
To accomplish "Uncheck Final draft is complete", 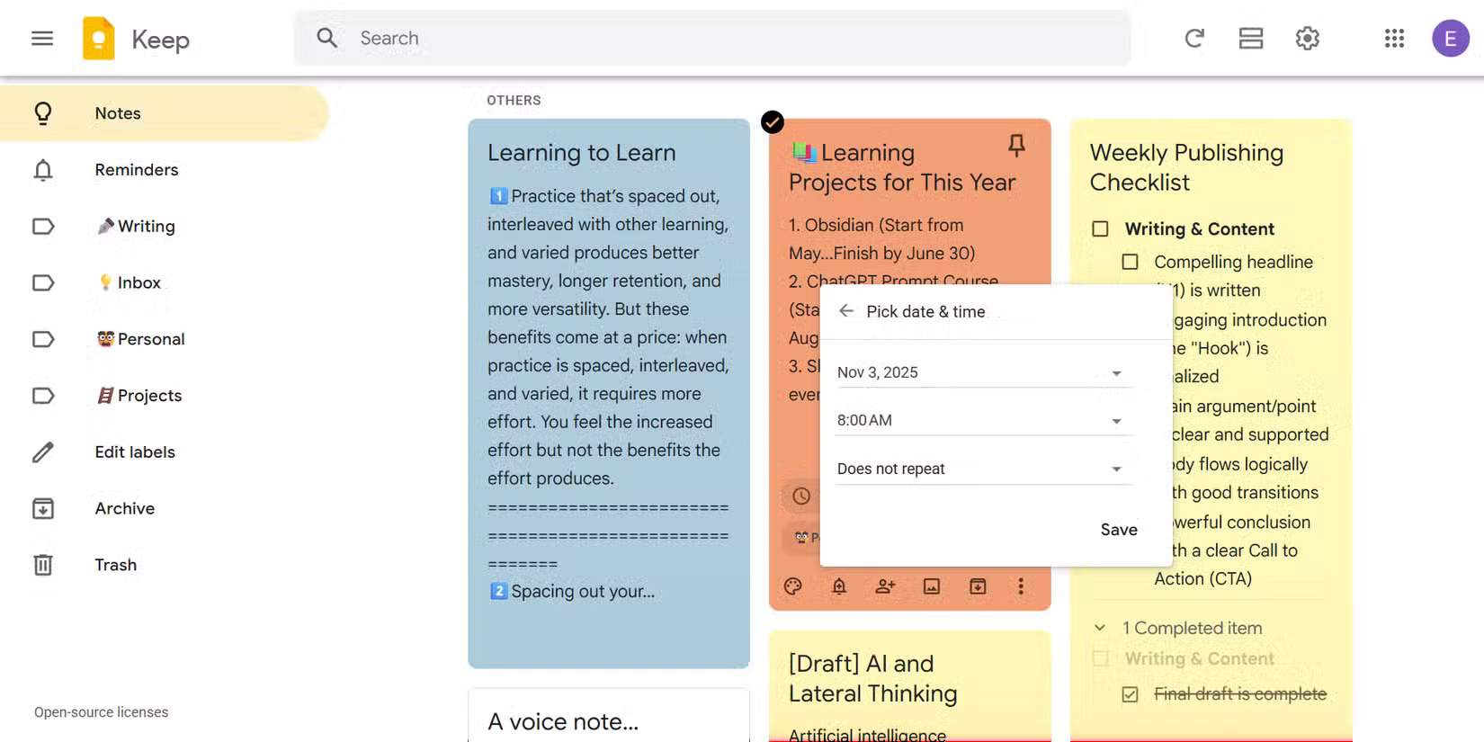I will (x=1131, y=694).
